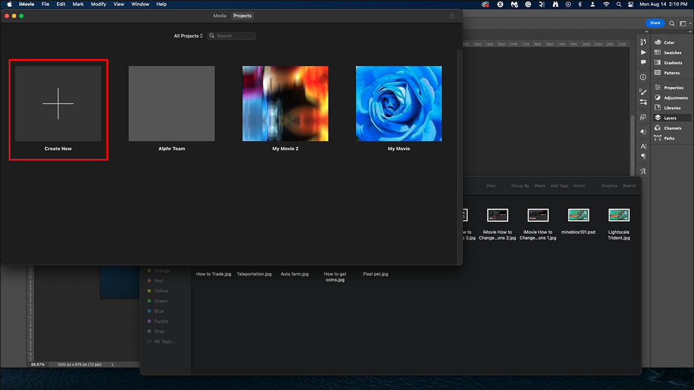Open the Color panel
The width and height of the screenshot is (694, 390).
(x=671, y=42)
